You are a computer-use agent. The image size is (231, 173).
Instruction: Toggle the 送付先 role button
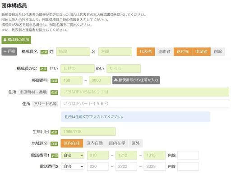click(x=183, y=52)
